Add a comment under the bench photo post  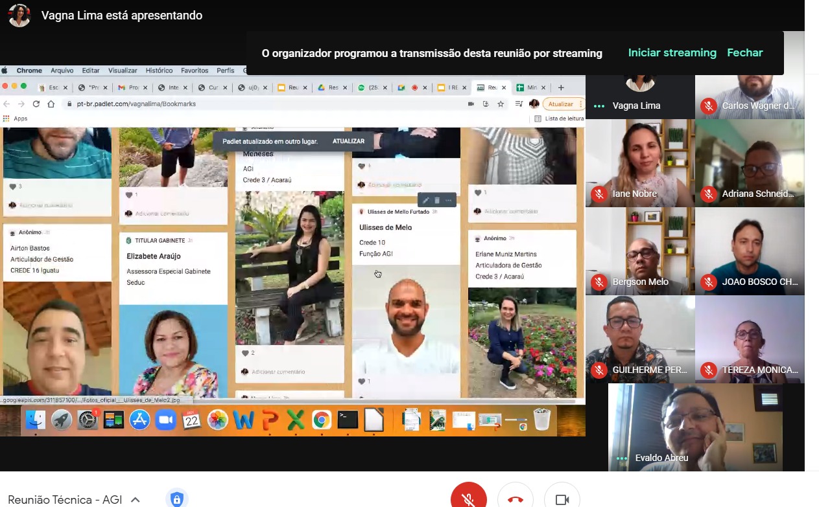[278, 372]
